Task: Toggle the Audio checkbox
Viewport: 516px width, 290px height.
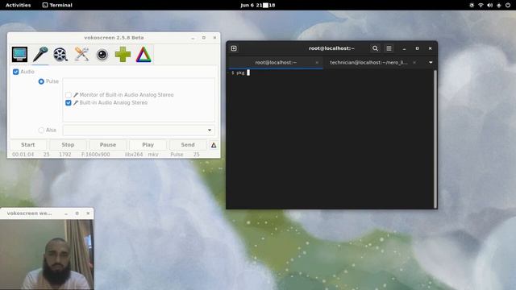Action: point(15,72)
